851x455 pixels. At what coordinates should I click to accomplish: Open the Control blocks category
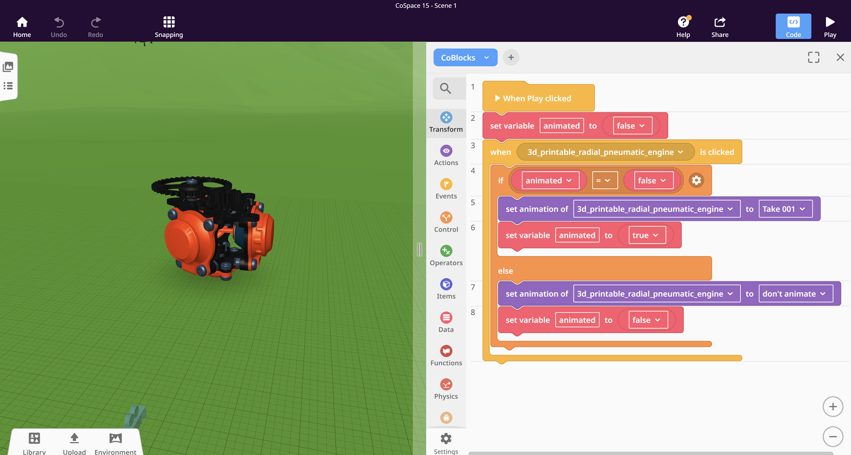[x=446, y=223]
